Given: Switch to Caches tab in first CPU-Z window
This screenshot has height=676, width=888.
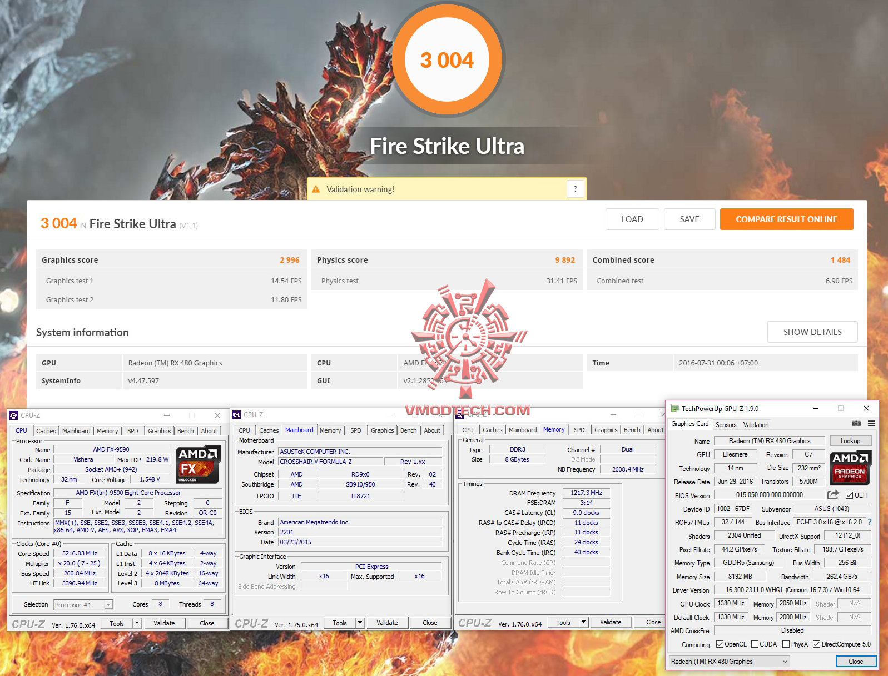Looking at the screenshot, I should point(46,431).
